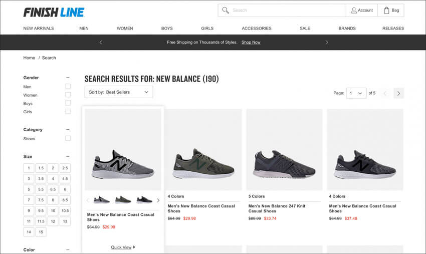
Task: Click the search magnifier icon
Action: pos(225,11)
